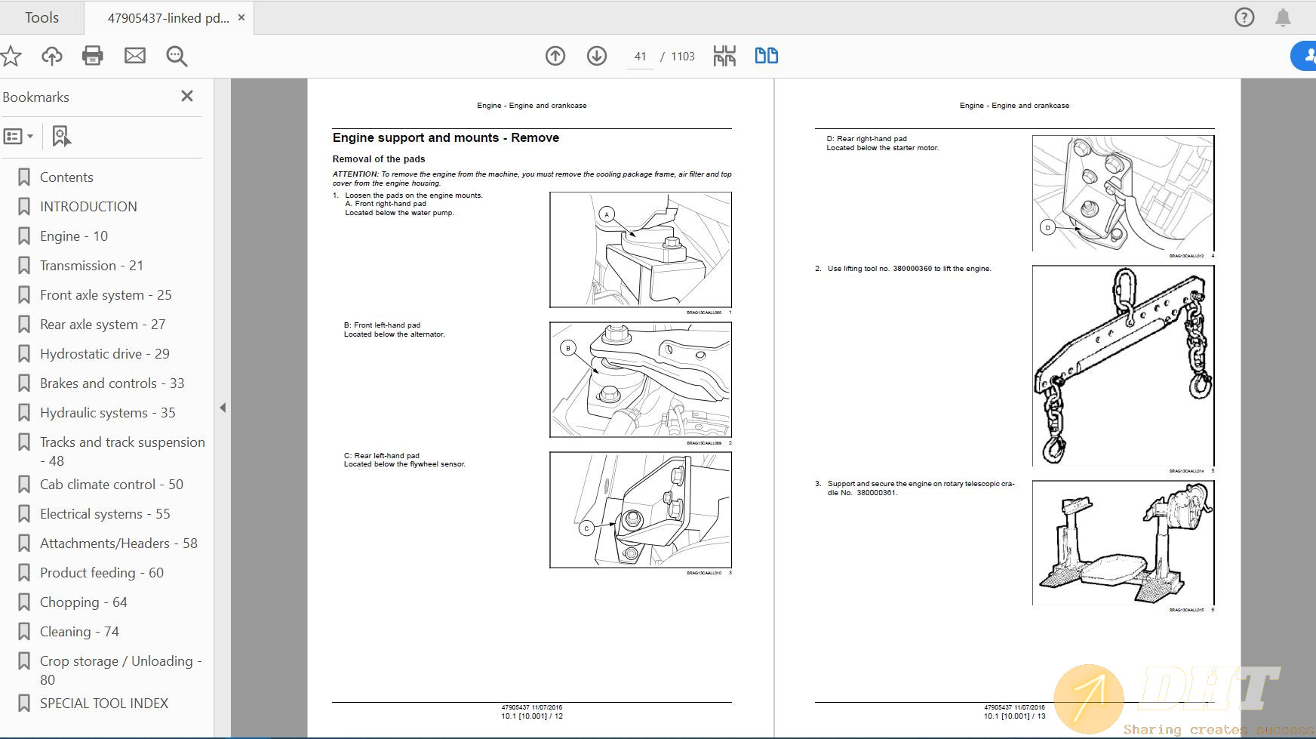Switch to two-page view mode

(x=766, y=55)
